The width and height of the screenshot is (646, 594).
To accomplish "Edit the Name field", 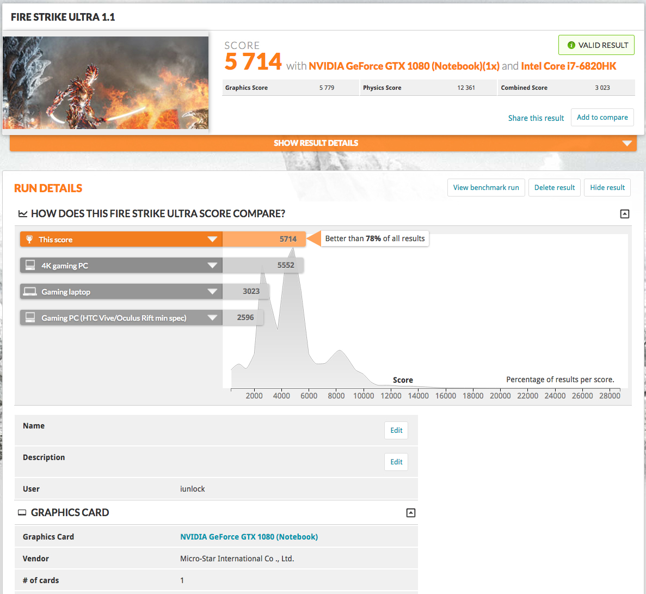I will (x=396, y=430).
